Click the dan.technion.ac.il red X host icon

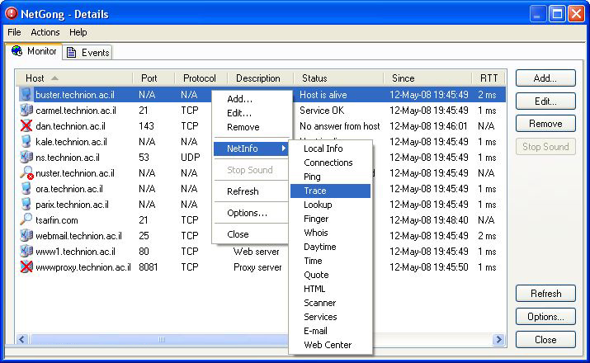[x=26, y=126]
